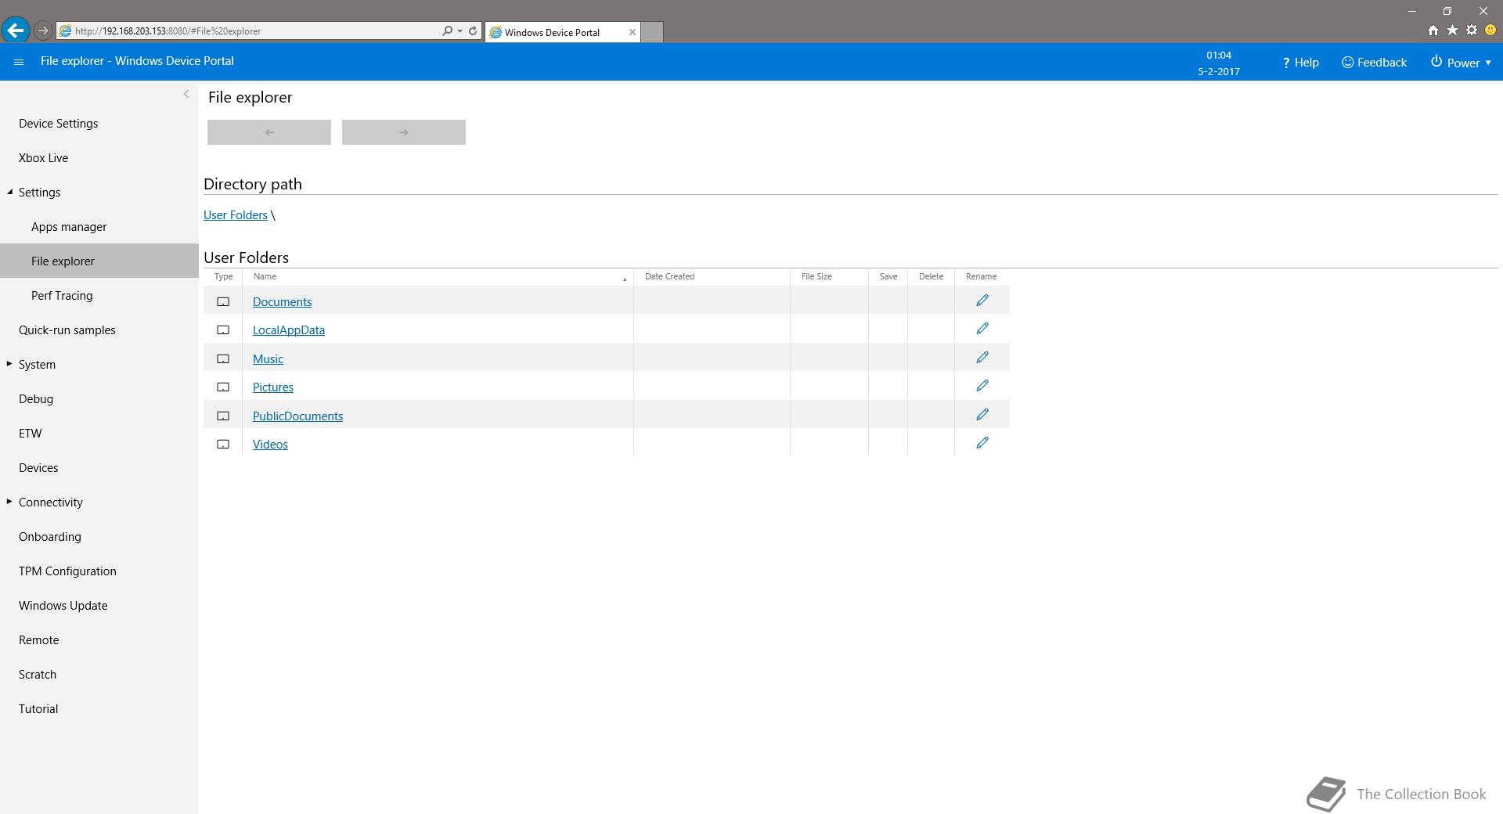Click the folder type icon for Videos
The image size is (1503, 814).
[x=223, y=444]
